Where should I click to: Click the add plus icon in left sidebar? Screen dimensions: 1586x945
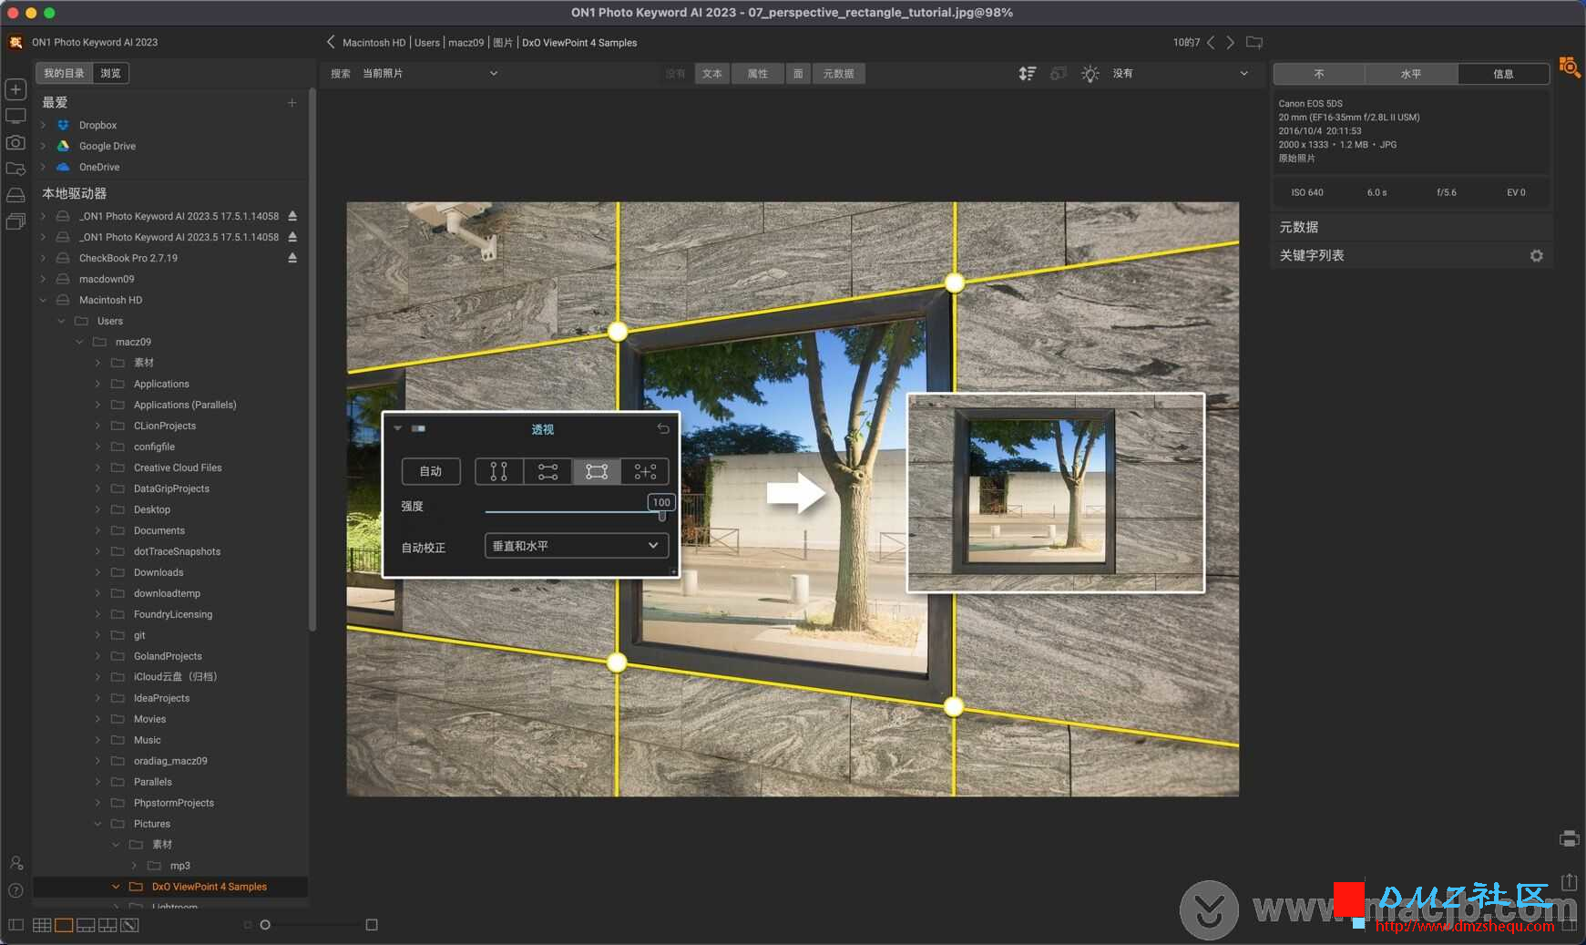[x=15, y=89]
